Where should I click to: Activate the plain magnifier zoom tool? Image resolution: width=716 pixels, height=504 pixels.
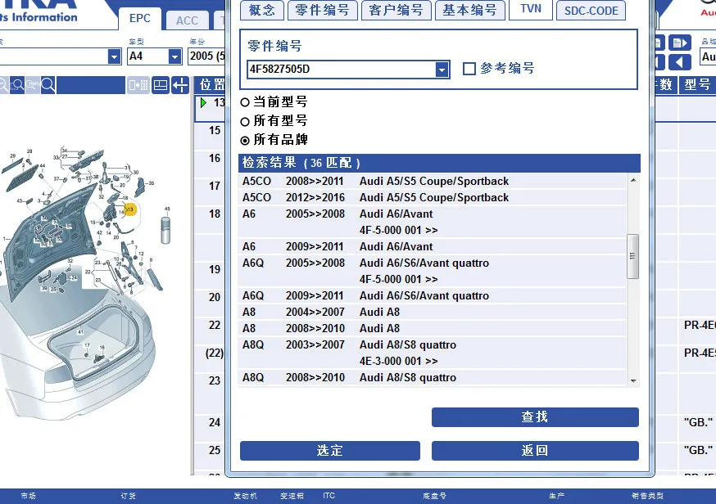[48, 85]
